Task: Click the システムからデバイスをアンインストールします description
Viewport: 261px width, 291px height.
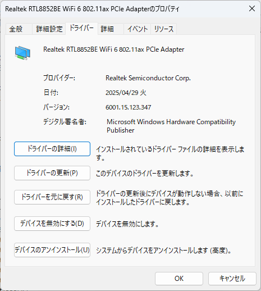Action: tap(164, 251)
